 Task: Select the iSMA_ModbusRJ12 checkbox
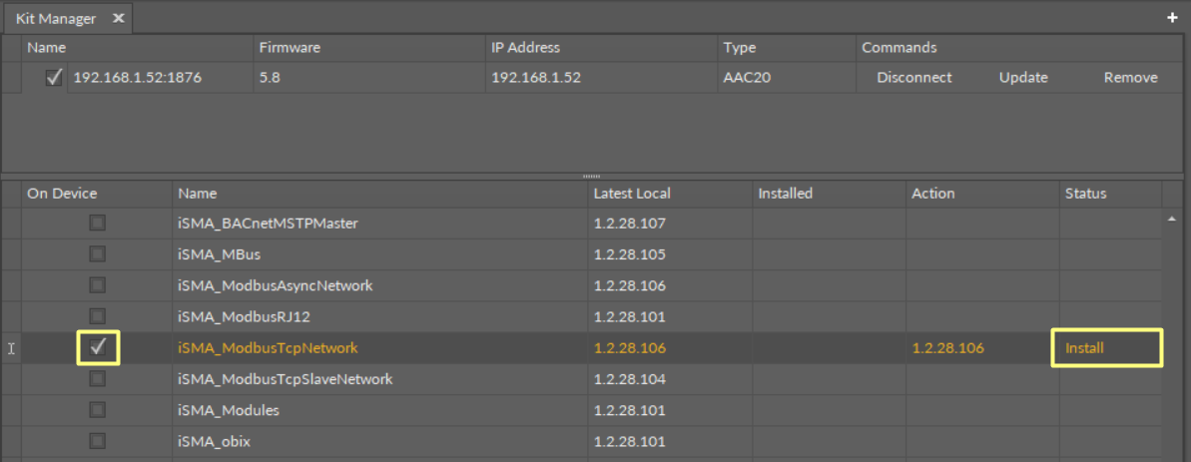pos(98,316)
